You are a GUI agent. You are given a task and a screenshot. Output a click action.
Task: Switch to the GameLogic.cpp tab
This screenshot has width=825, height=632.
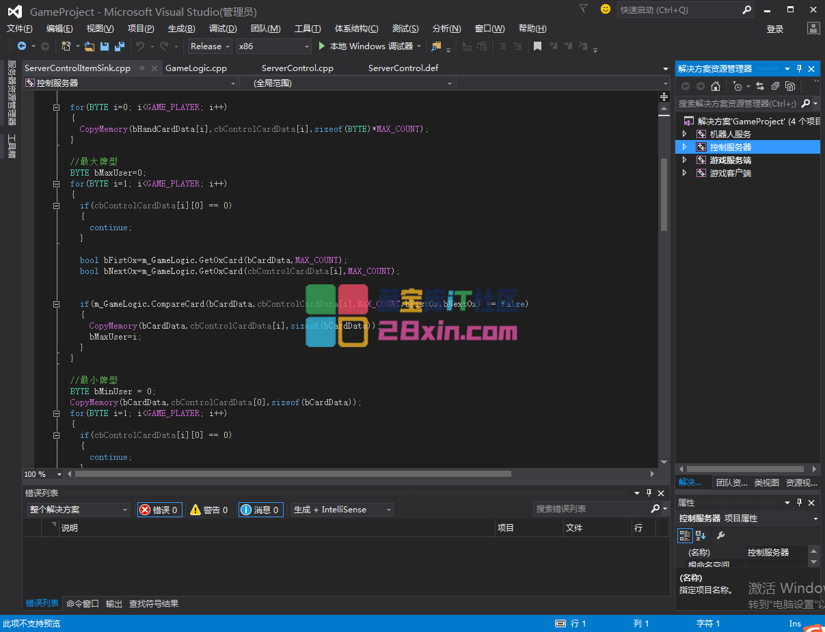pyautogui.click(x=196, y=68)
